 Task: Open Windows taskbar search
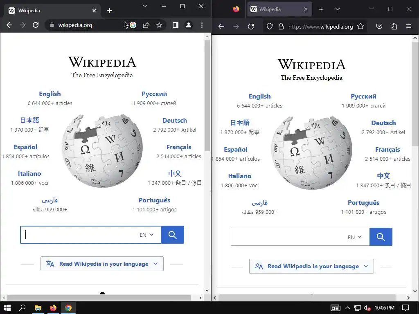pyautogui.click(x=22, y=308)
